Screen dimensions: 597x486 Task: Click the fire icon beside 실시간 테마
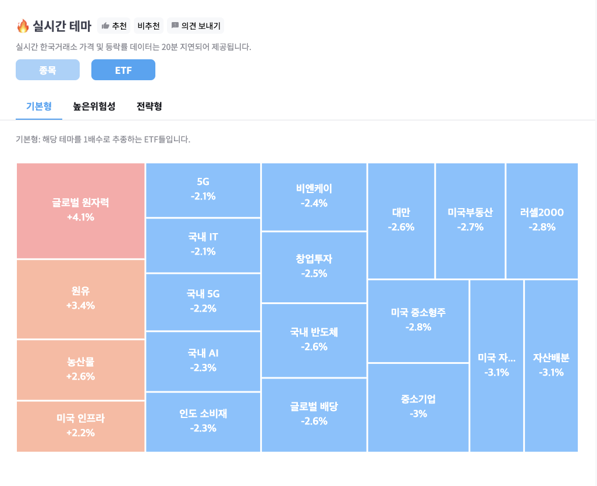tap(23, 26)
